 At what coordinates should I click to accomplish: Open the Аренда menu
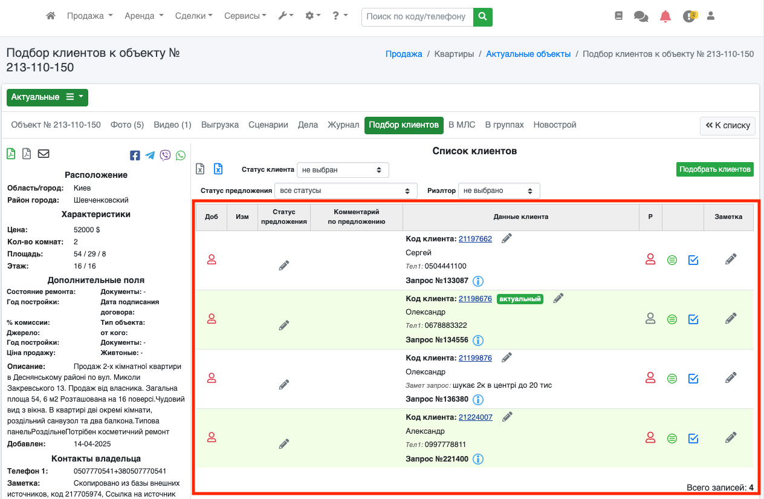[x=144, y=16]
